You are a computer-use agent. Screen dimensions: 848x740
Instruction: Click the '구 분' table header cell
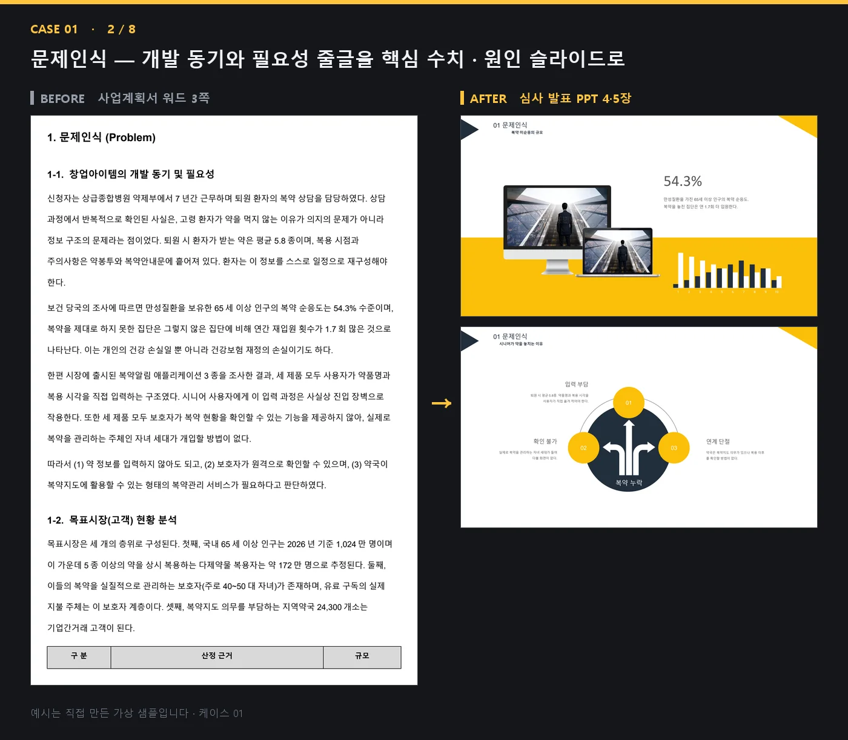(79, 657)
